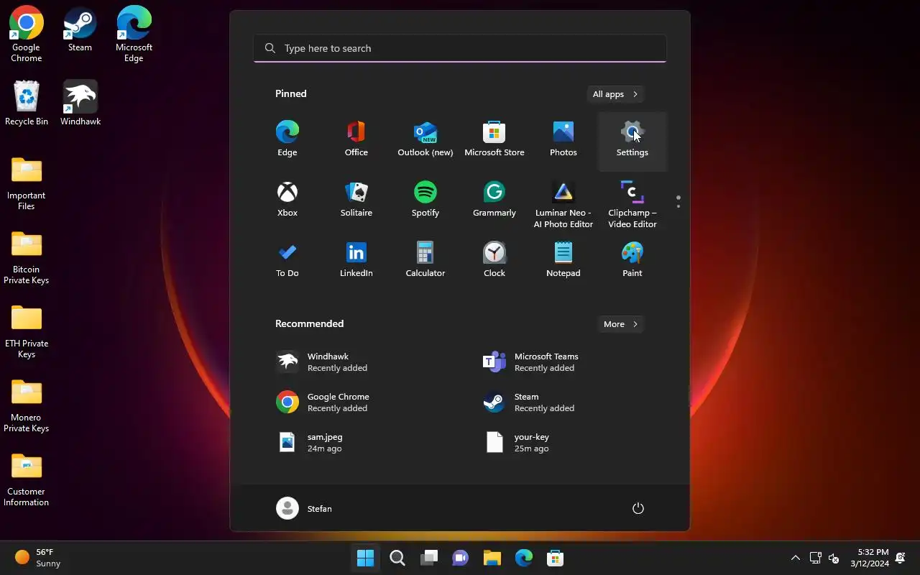Screen dimensions: 920x575
Task: Select the Customer Information folder
Action: (x=27, y=479)
